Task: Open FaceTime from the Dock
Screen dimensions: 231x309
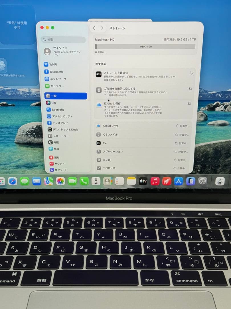Action: pos(72,181)
